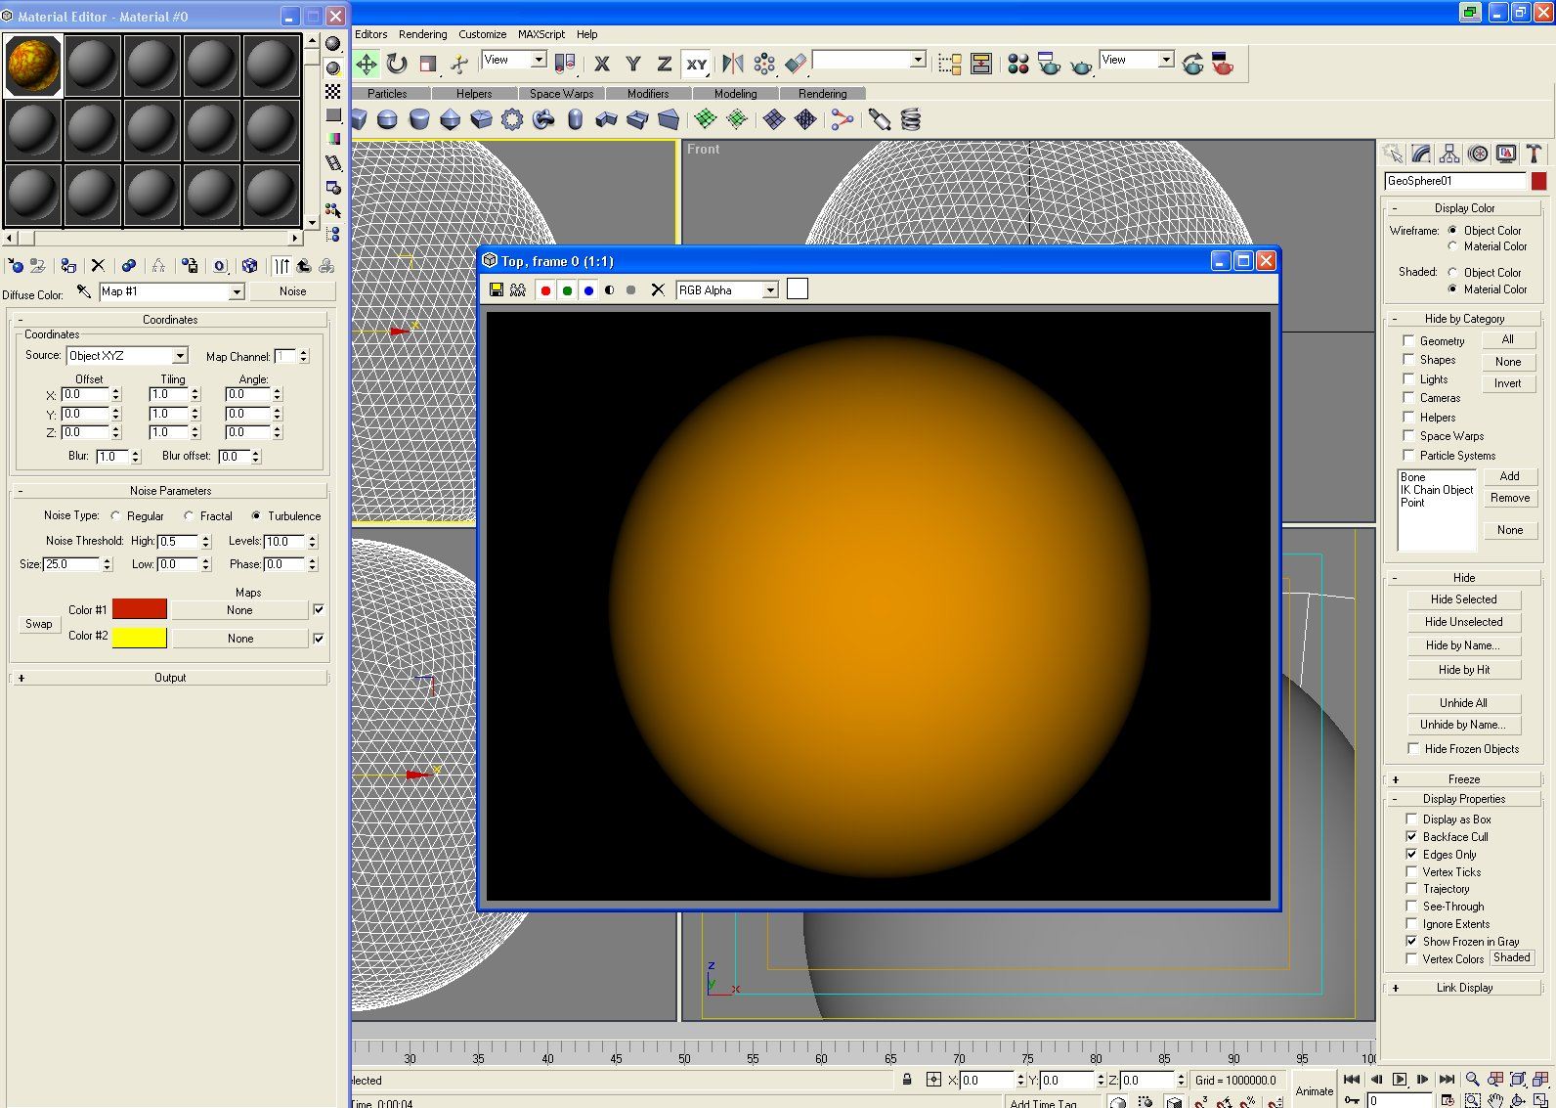Expand the Link Display rollout
The width and height of the screenshot is (1556, 1108).
(1463, 988)
